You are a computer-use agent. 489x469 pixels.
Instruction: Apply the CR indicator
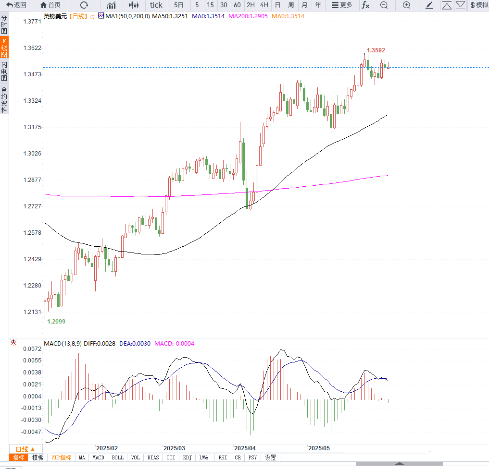tap(238, 457)
